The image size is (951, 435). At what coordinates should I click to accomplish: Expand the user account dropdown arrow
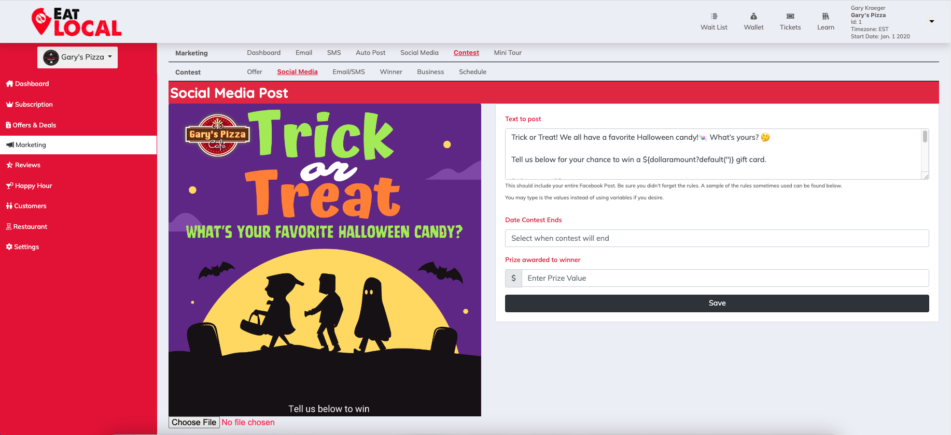(931, 22)
